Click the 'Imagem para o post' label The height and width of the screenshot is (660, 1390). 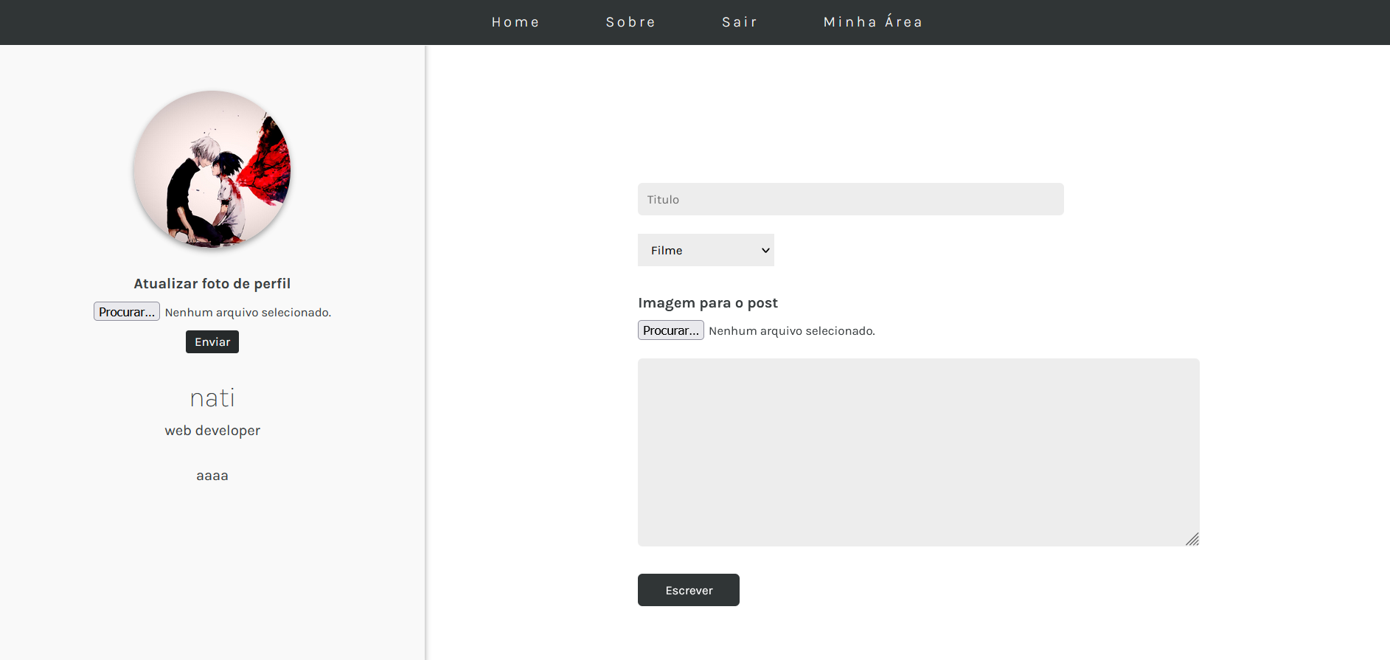click(x=708, y=303)
